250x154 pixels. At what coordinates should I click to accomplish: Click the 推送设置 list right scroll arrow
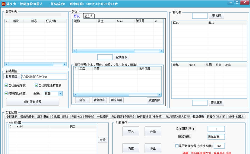pos(159,95)
